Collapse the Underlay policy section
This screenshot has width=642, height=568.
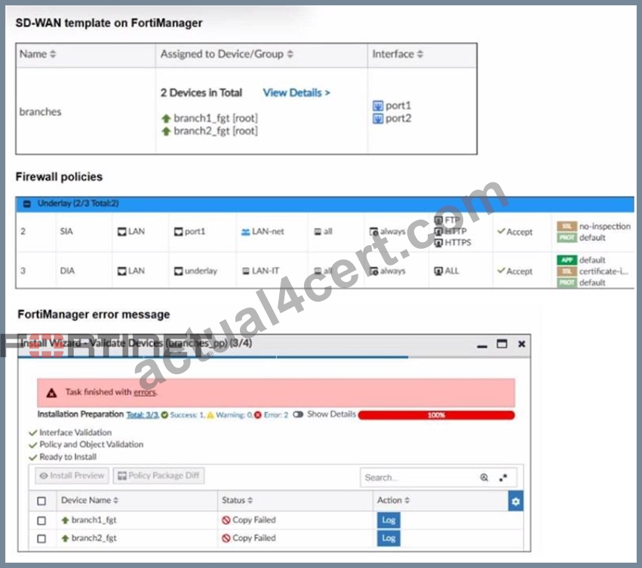[27, 204]
